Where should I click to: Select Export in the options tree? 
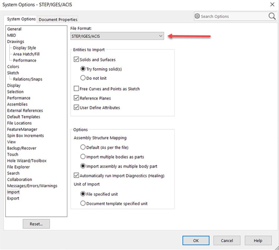point(13,198)
